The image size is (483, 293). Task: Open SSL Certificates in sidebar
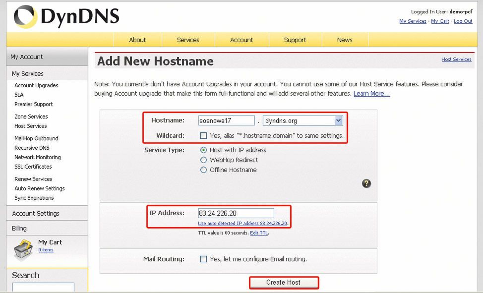33,167
